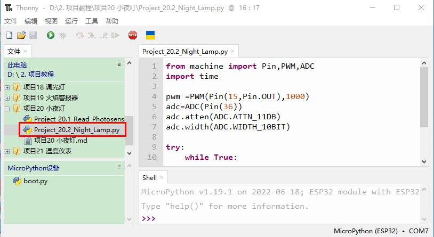Click the Open file folder icon

(21, 35)
